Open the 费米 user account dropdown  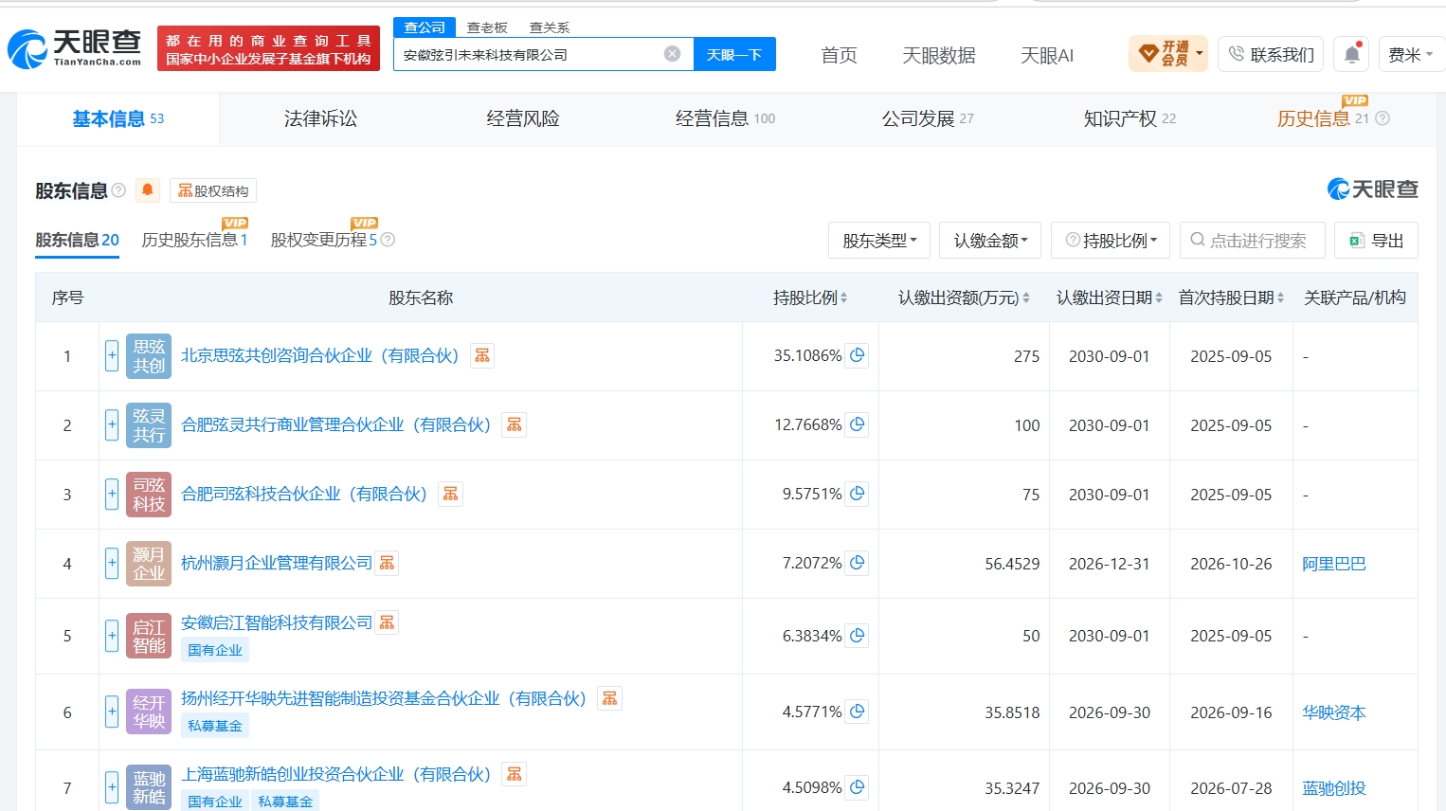[1410, 55]
